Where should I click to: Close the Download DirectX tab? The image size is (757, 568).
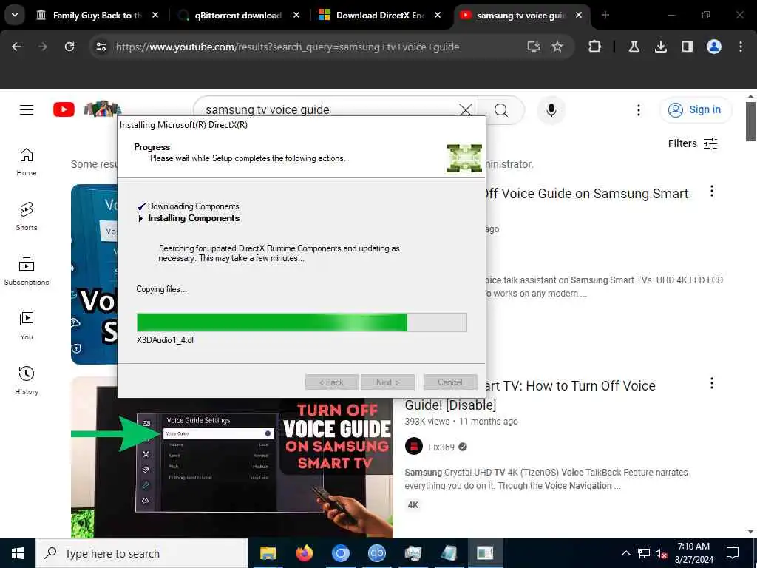(438, 16)
